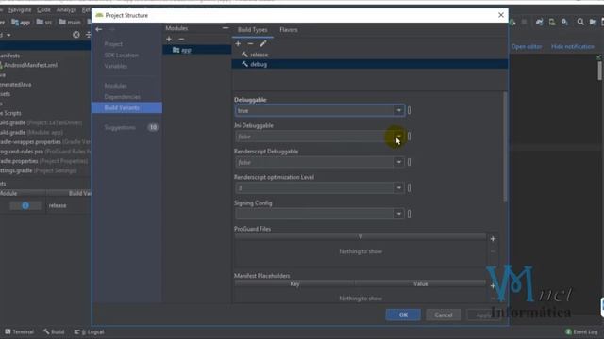The image size is (604, 339).
Task: Click the project panel close circle icon
Action: [76, 35]
